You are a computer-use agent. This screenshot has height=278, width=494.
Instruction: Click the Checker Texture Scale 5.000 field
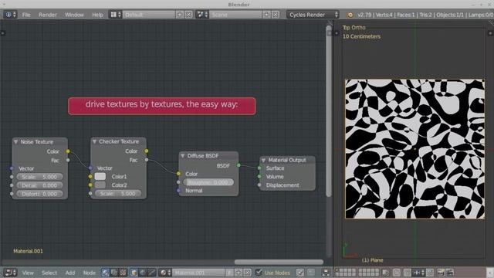pyautogui.click(x=118, y=194)
